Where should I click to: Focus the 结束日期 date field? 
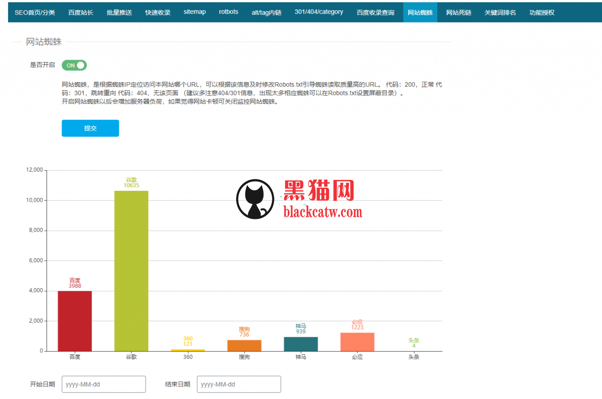pos(239,384)
